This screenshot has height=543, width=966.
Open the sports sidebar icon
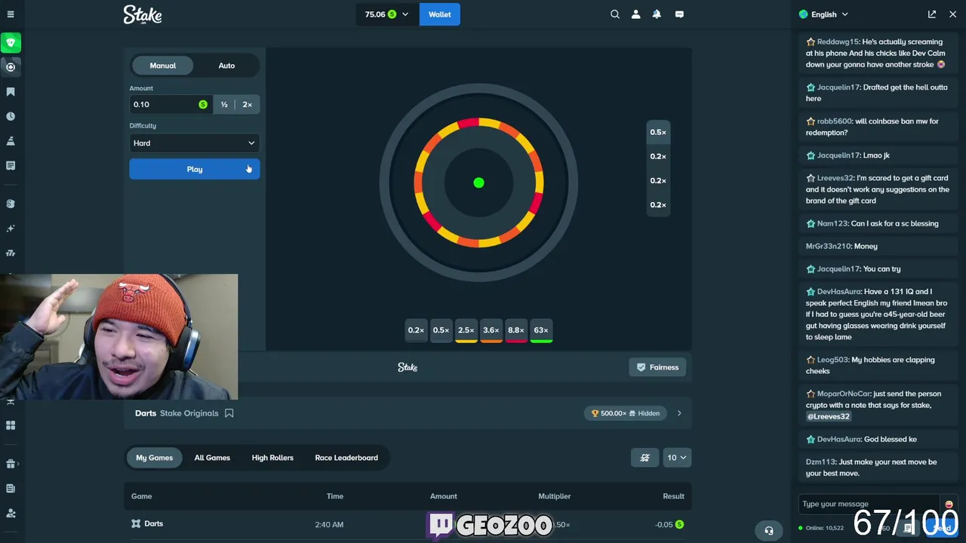point(11,67)
